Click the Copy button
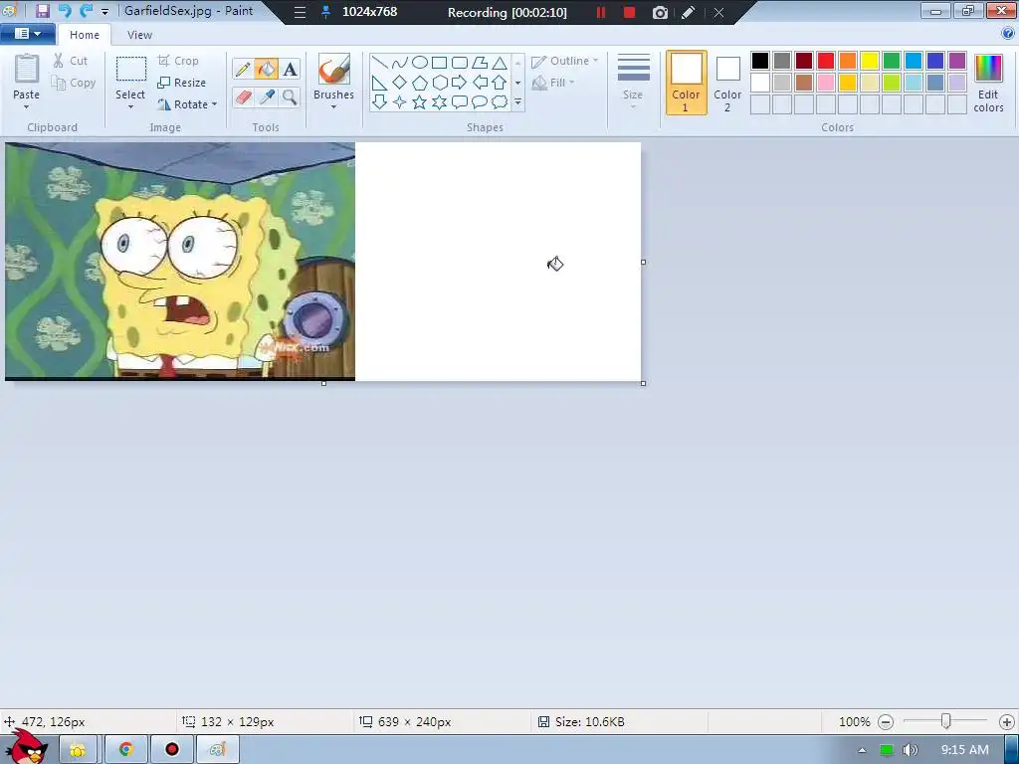Image resolution: width=1019 pixels, height=764 pixels. (x=74, y=84)
